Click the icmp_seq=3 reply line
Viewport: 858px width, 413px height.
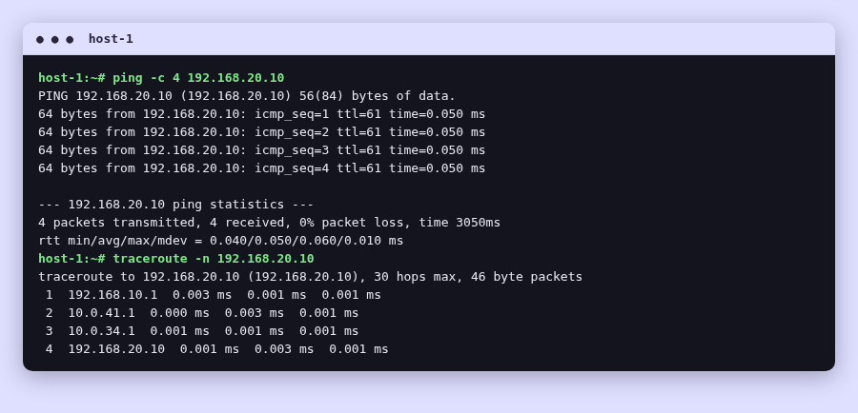[x=261, y=149]
